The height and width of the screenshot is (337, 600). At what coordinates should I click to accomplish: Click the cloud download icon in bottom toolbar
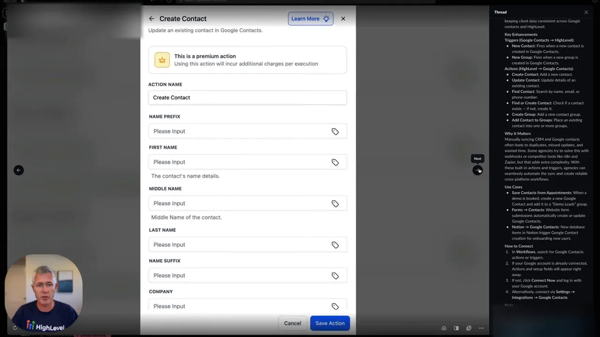click(x=444, y=328)
